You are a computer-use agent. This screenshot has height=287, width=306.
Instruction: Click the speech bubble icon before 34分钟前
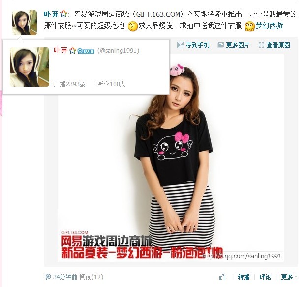coord(48,277)
